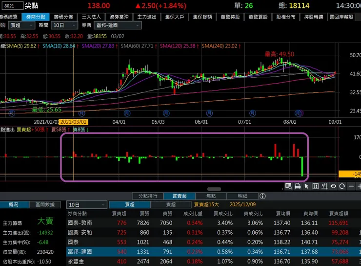361x266 pixels.
Task: Open the 董監質設 tab
Action: 258,17
